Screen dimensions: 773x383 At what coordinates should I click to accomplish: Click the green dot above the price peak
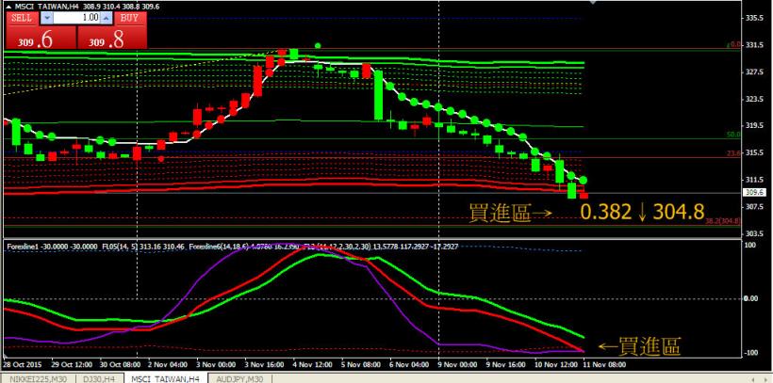(x=319, y=45)
